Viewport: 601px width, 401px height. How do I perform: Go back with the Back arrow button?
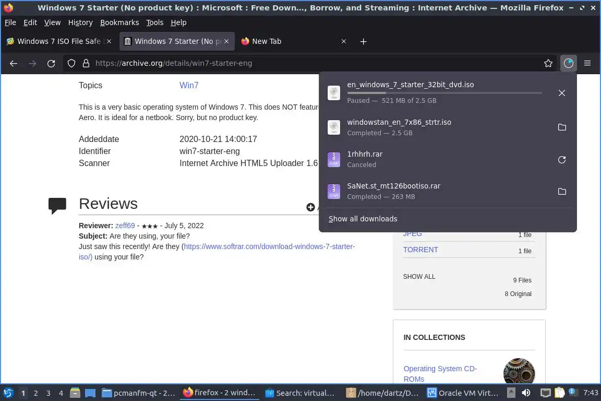14,63
